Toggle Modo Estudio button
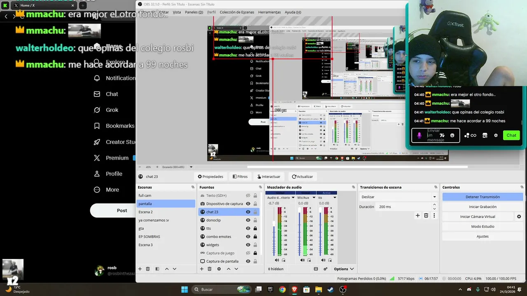527x296 pixels. click(483, 227)
